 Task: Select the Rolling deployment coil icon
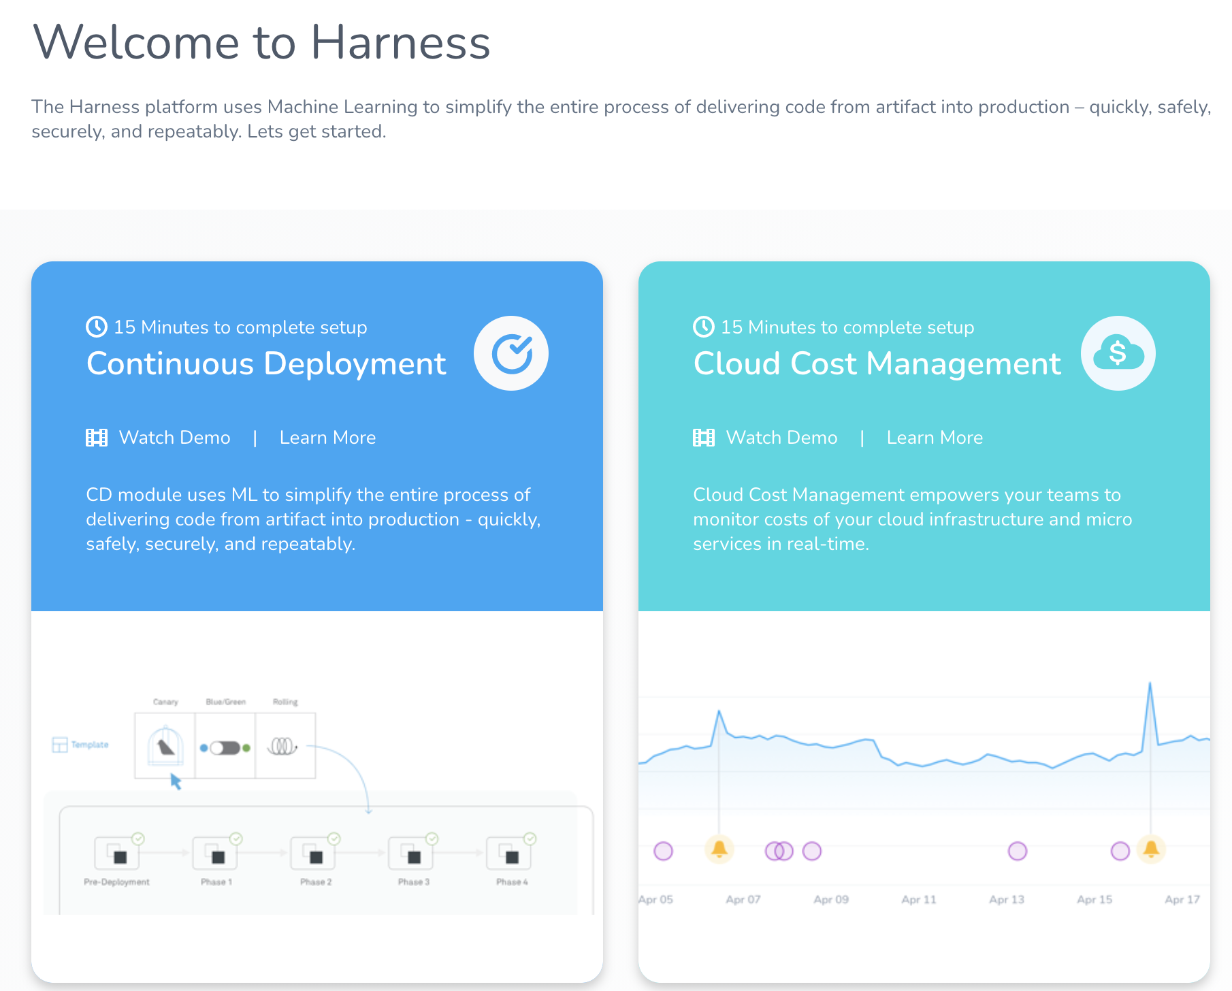point(284,747)
